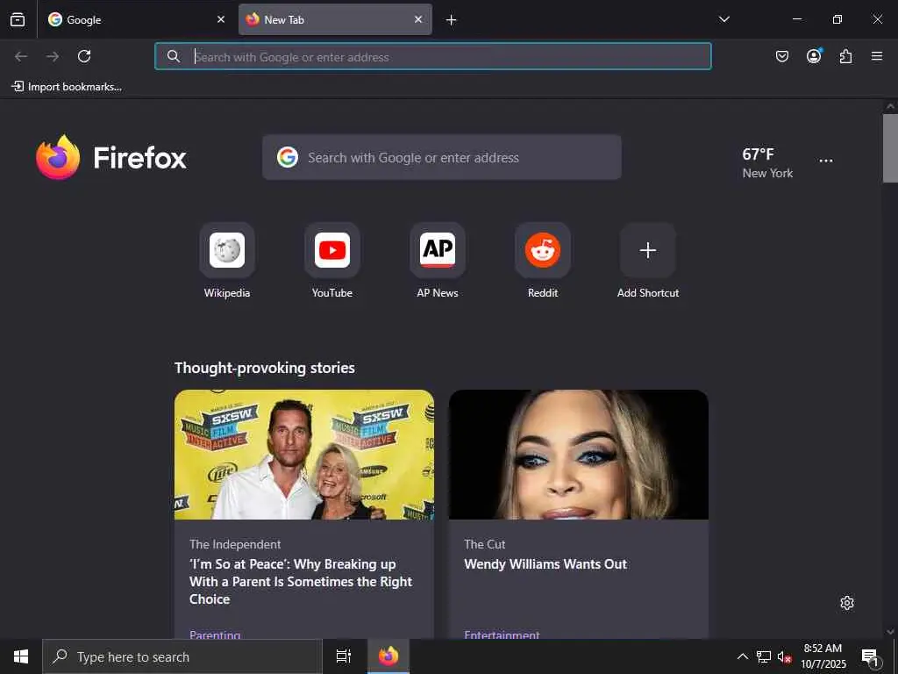Open Wendy Williams Wants Out headline
Screen dimensions: 898x674
545,564
